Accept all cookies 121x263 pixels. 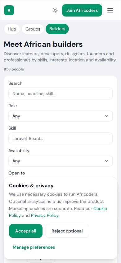pyautogui.click(x=26, y=231)
